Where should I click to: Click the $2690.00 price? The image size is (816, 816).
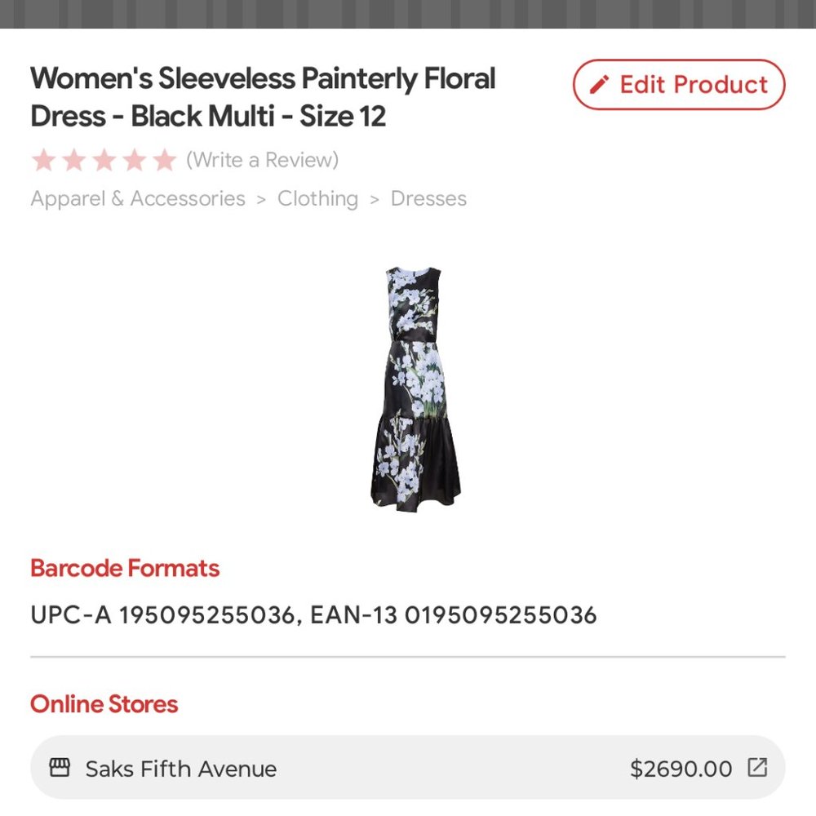tap(681, 769)
